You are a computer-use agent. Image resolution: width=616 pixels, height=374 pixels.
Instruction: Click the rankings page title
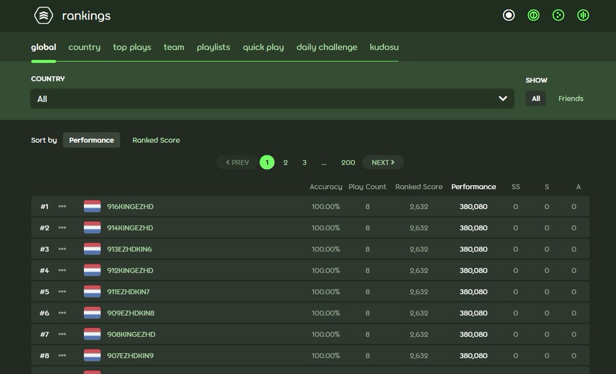(86, 16)
